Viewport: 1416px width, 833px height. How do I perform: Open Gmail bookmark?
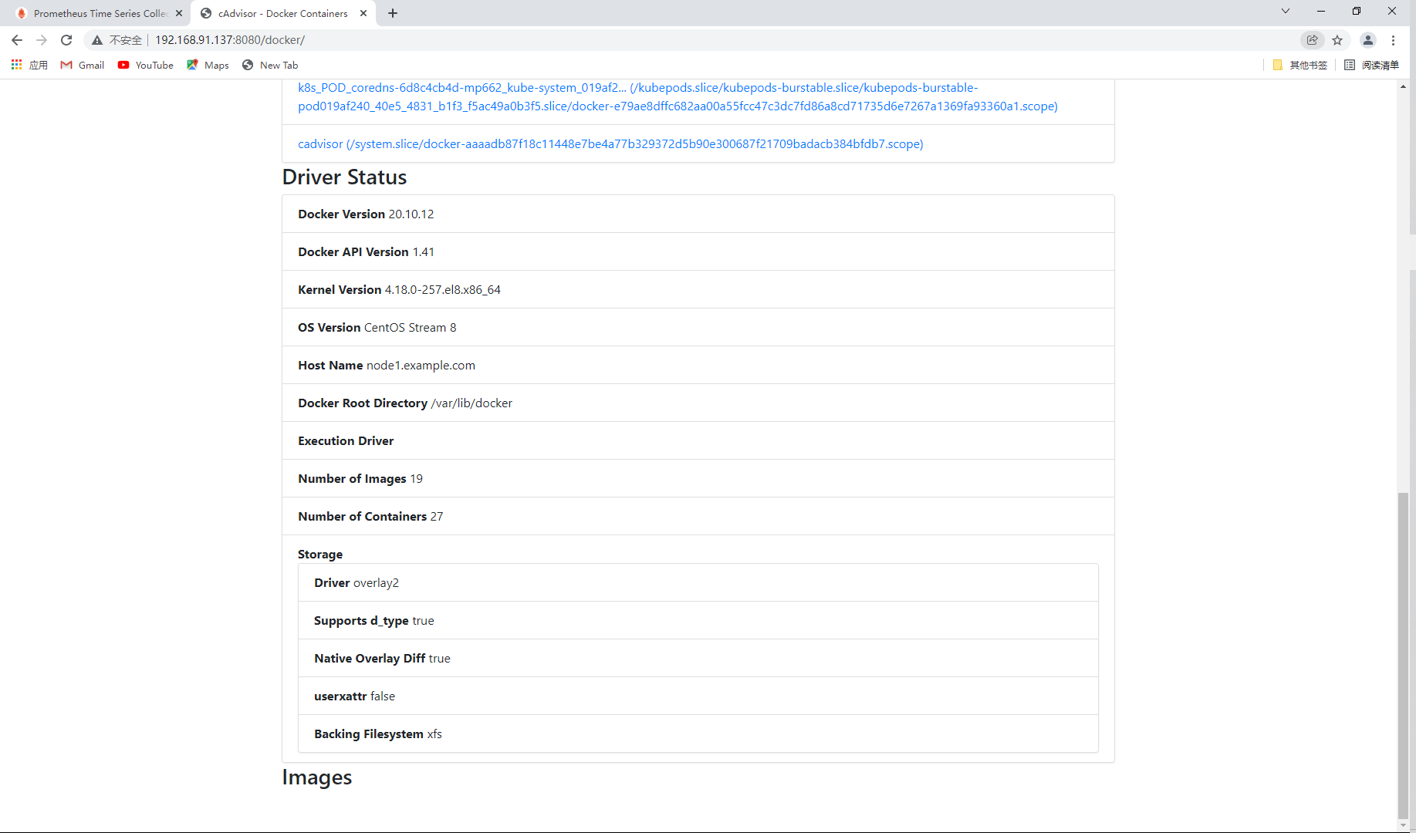coord(83,65)
